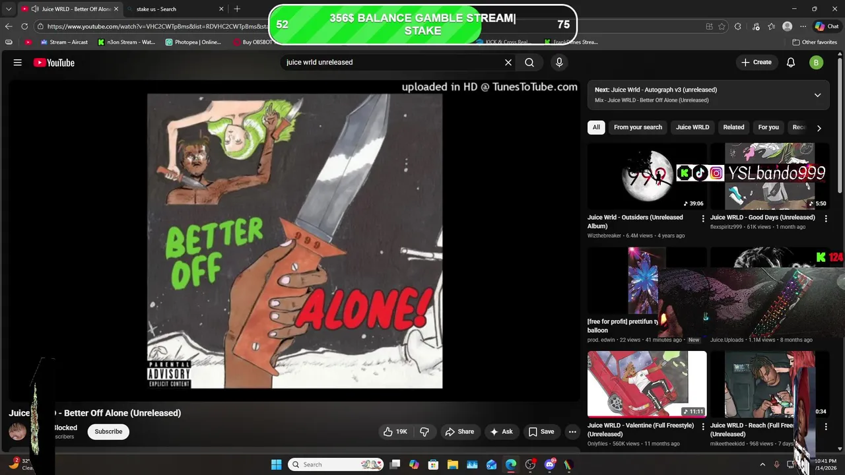Close the Juice WRLD YouTube tab
The width and height of the screenshot is (845, 475).
[x=117, y=9]
